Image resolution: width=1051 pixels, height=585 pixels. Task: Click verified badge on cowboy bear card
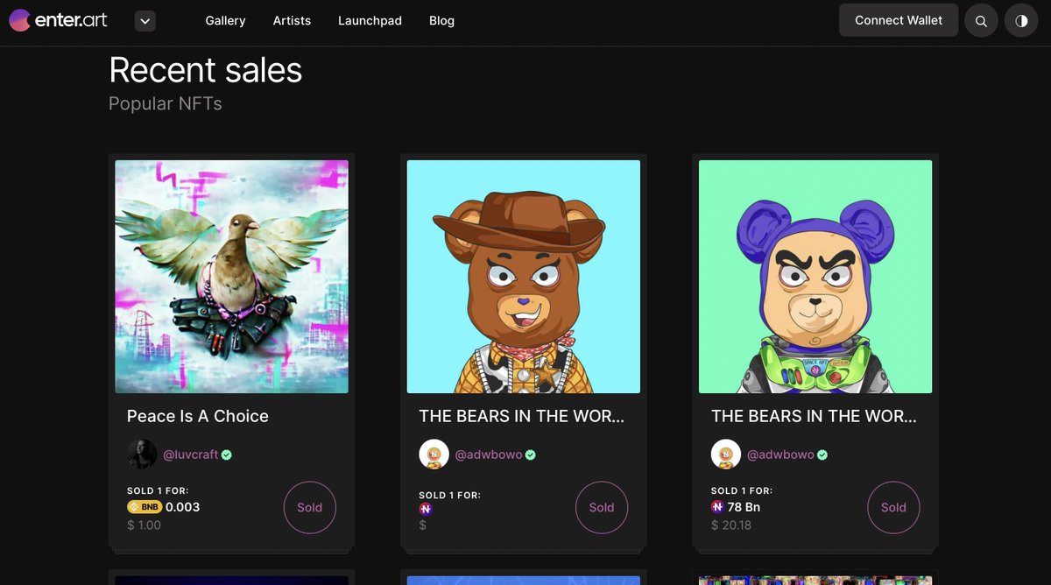click(x=531, y=455)
